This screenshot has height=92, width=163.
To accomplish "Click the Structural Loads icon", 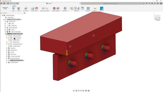I will 47,8.
